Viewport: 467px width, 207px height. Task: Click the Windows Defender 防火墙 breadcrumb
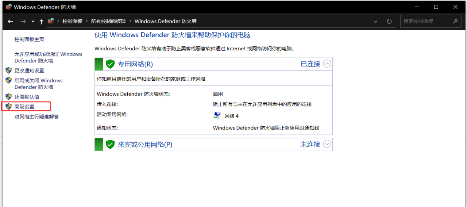click(166, 21)
